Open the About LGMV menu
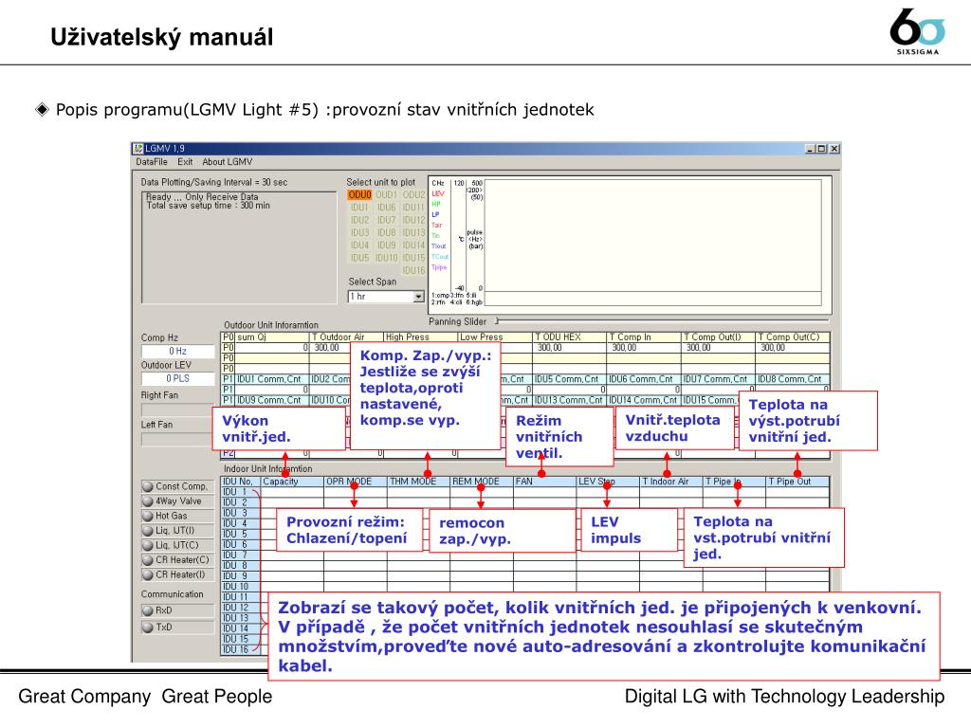 click(x=228, y=161)
